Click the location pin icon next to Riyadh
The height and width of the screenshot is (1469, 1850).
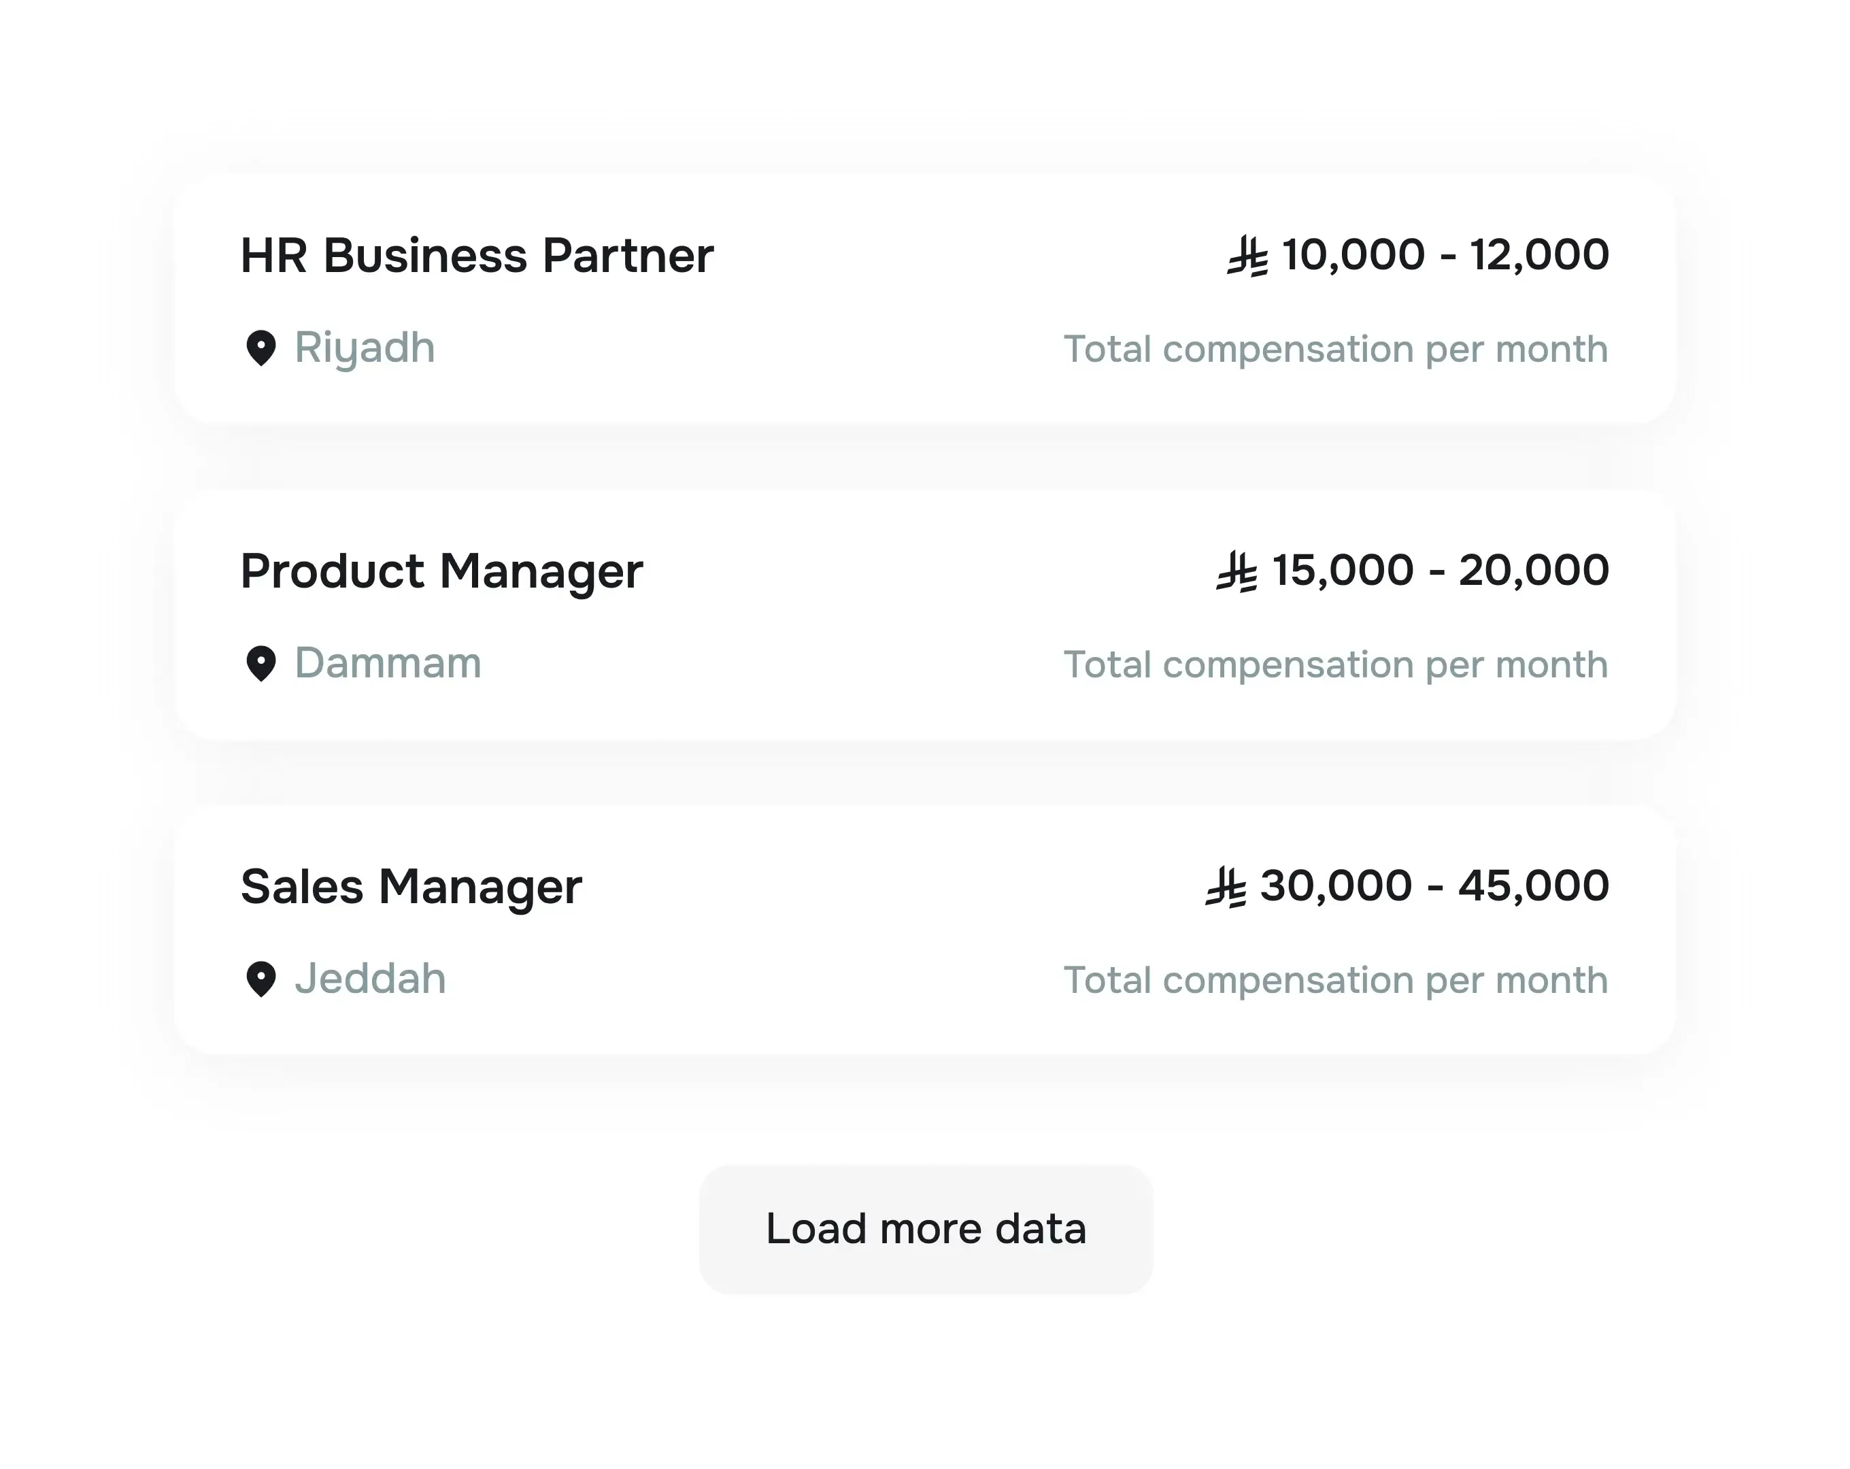(x=262, y=348)
